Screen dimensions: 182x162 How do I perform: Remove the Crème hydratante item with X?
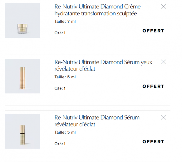tap(164, 6)
